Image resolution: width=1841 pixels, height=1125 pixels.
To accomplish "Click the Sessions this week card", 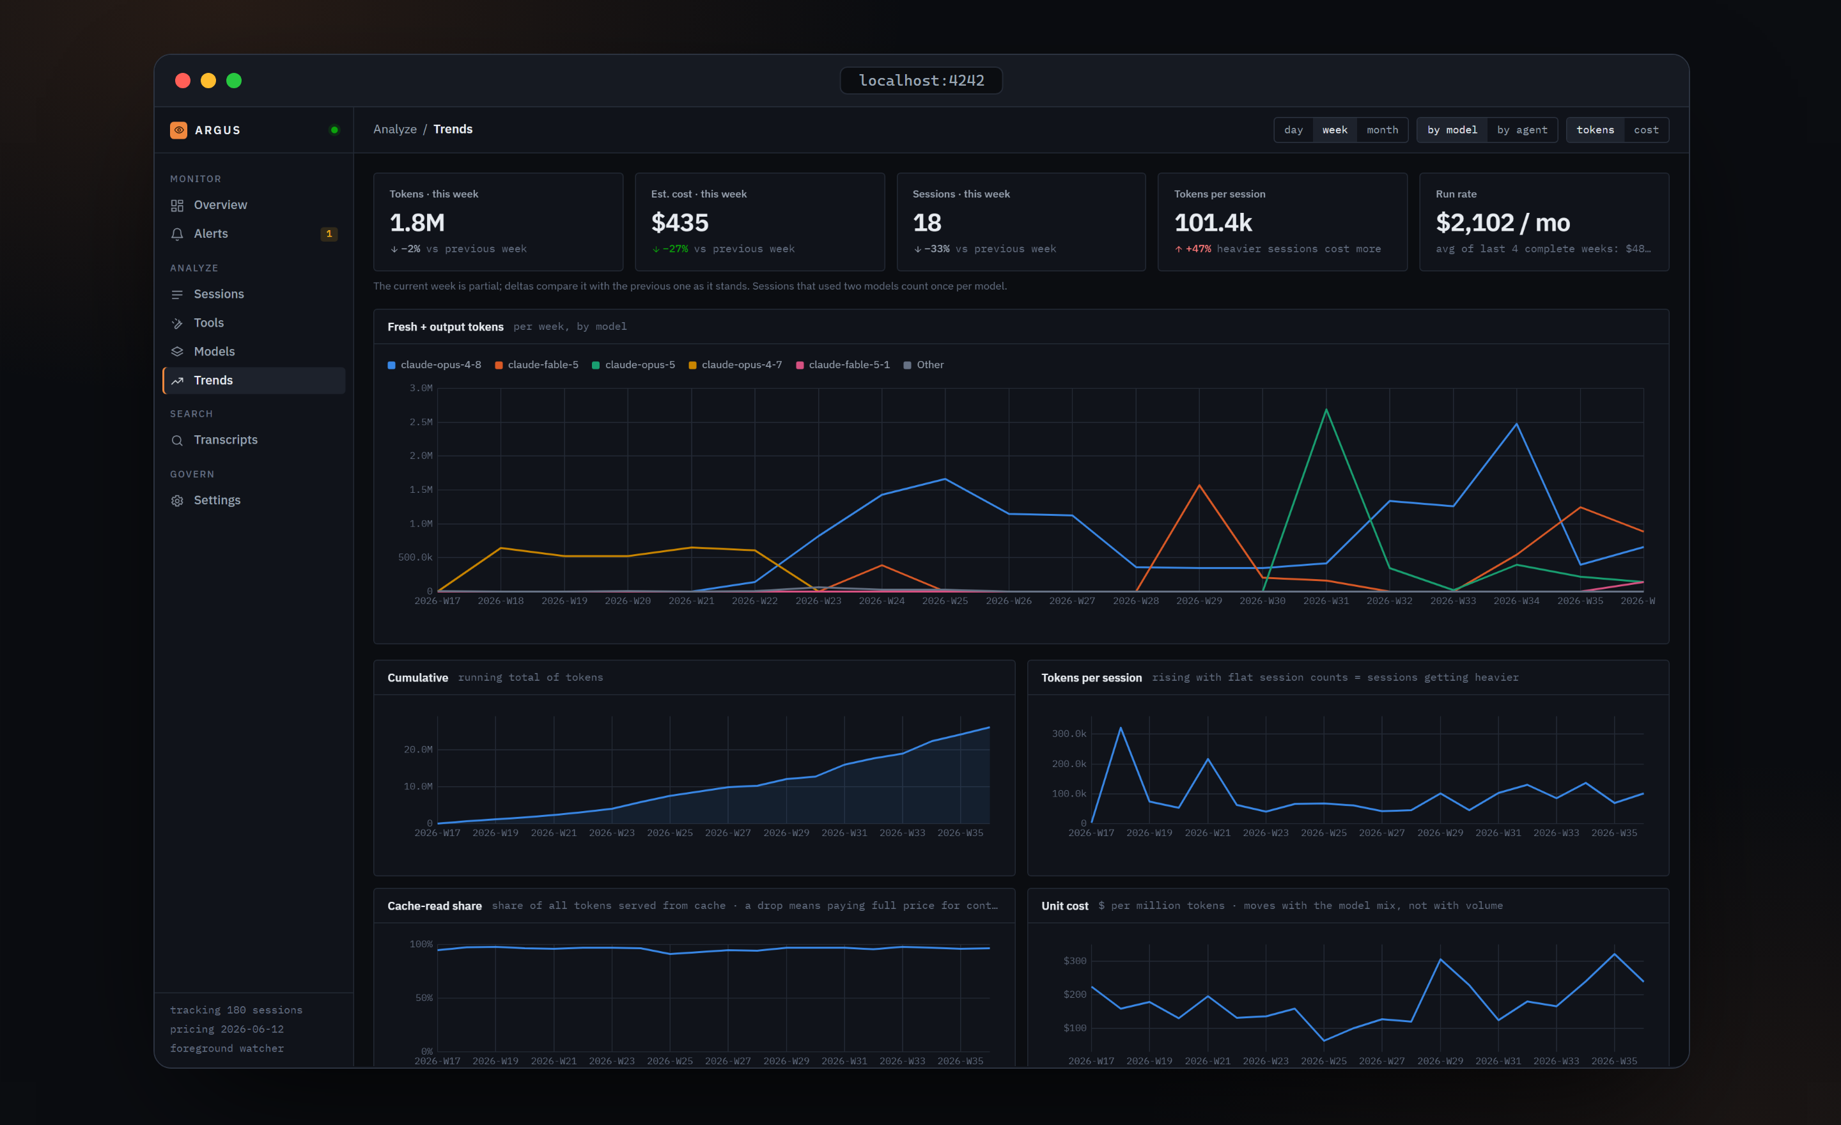I will click(x=1021, y=222).
